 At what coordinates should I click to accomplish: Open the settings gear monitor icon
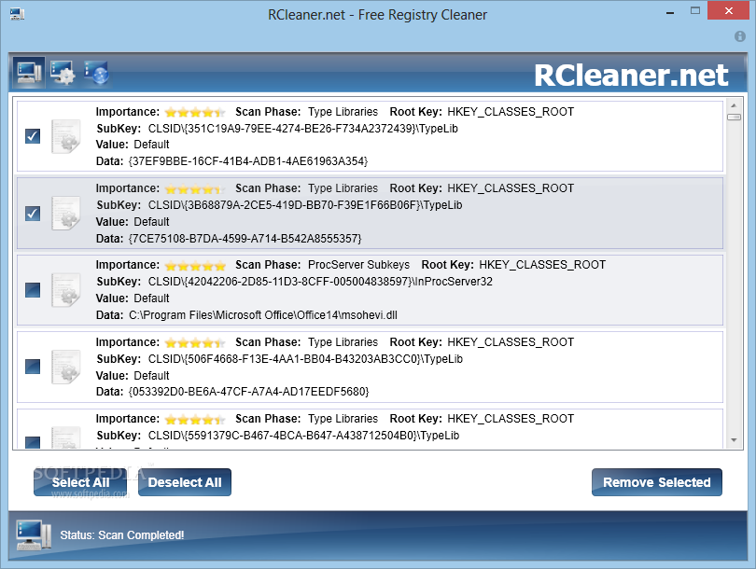point(63,73)
